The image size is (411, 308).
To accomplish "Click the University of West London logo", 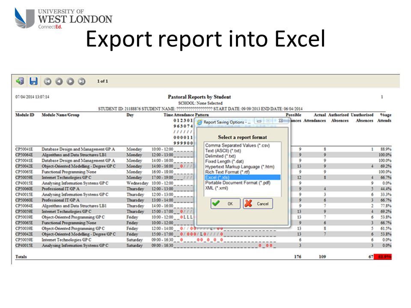I will [x=63, y=18].
